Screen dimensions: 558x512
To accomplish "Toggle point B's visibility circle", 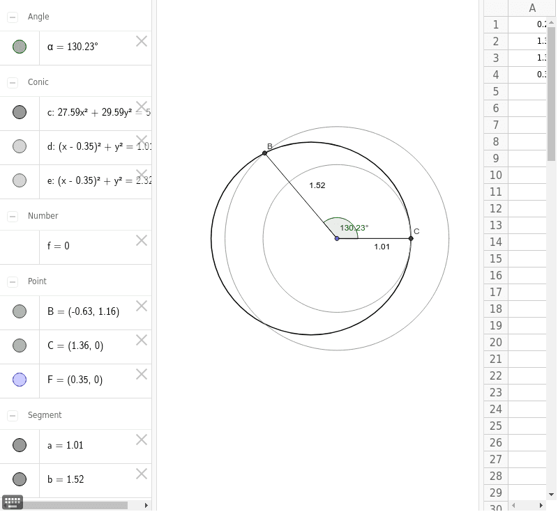I will (x=20, y=311).
